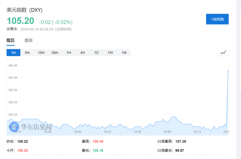Click the price spike at chart's right edge

tap(227, 98)
